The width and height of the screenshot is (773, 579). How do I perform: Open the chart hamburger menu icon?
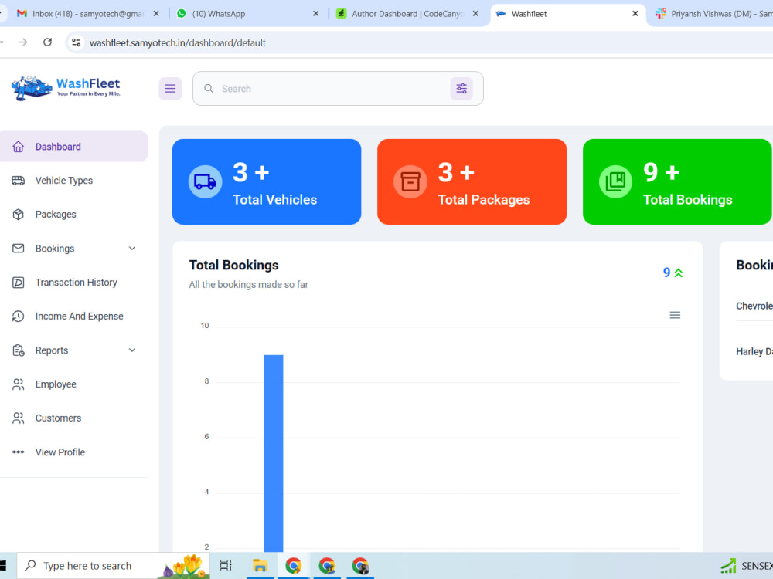tap(675, 315)
